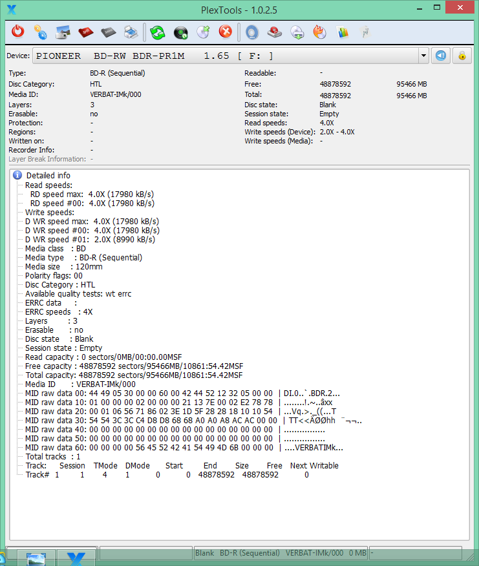
Task: Select the RD speed max row
Action: [92, 194]
